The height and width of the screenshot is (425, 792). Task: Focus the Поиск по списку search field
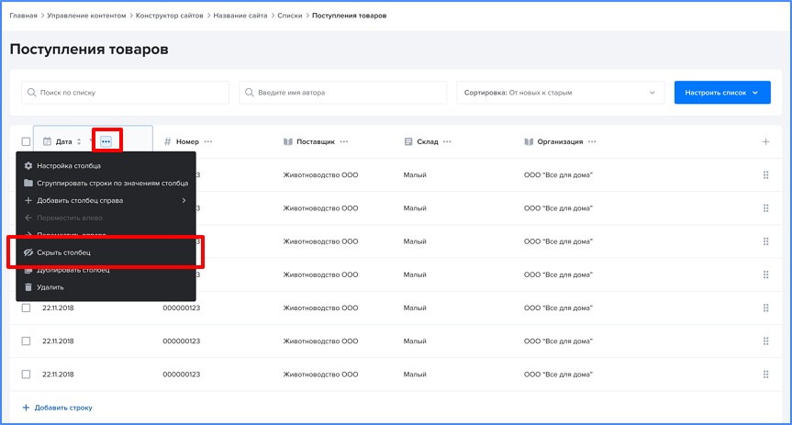click(x=125, y=93)
